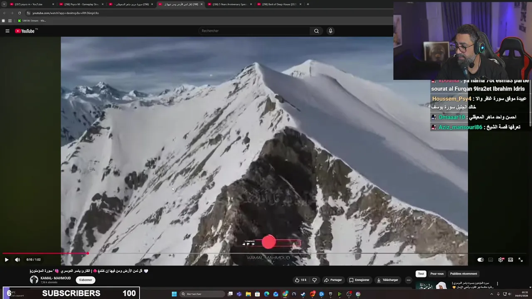Open the YouTube guide hamburger menu
Viewport: 532px width, 299px height.
tap(7, 31)
